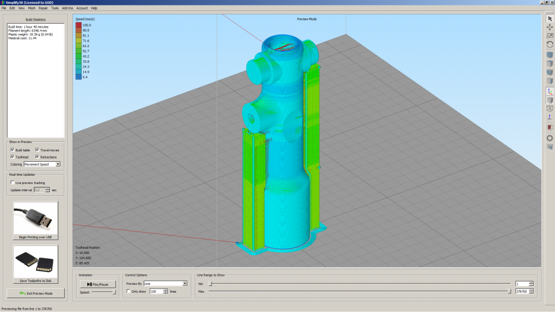Screen dimensions: 555x312
Task: Toggle the XYZ coordinate axes icon
Action: coord(550,91)
